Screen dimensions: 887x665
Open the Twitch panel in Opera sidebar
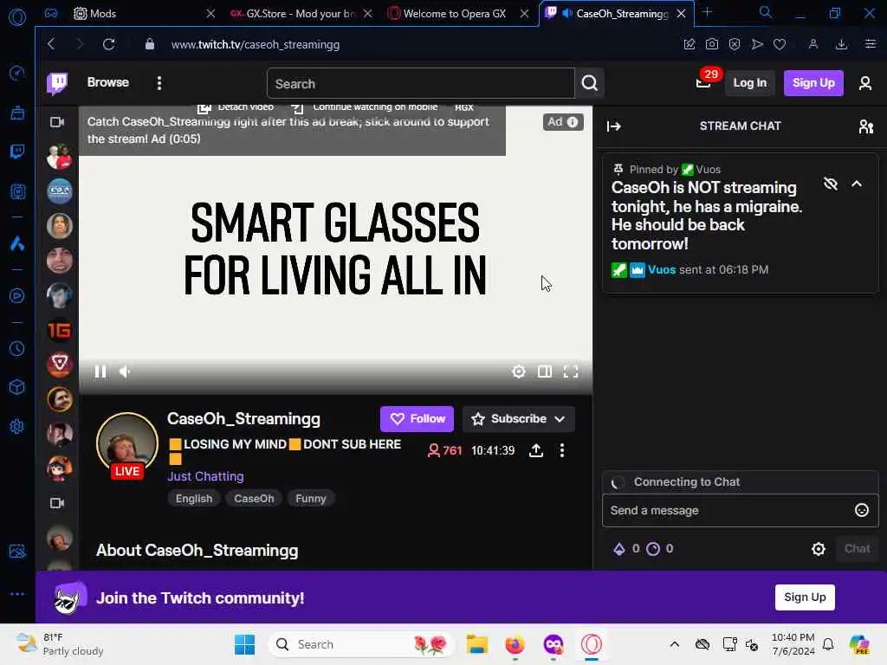point(17,152)
